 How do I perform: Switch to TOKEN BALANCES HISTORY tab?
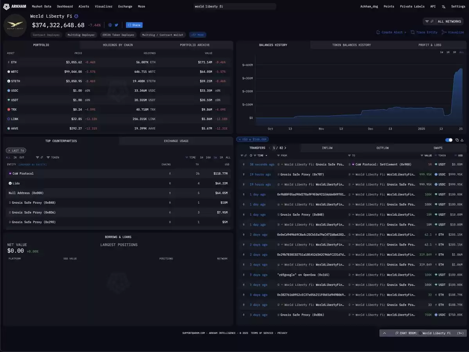click(x=351, y=45)
